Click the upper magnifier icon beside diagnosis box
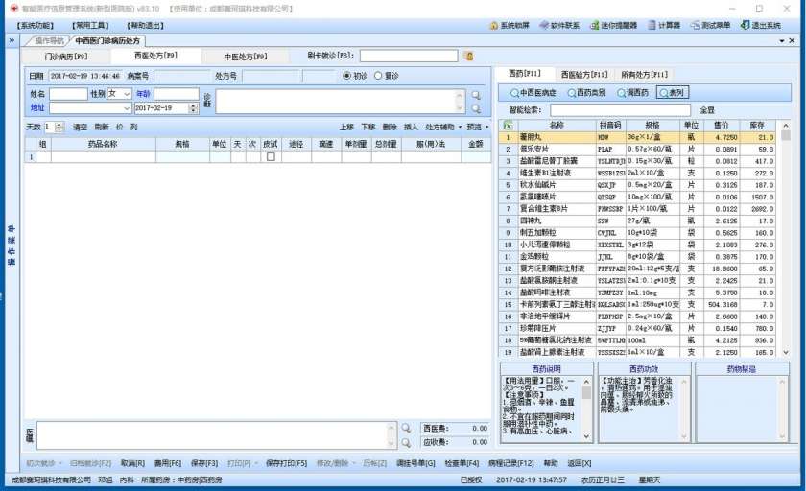 point(475,95)
